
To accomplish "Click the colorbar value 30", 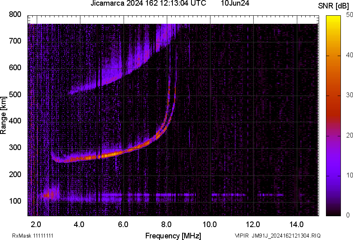I will tap(349, 95).
